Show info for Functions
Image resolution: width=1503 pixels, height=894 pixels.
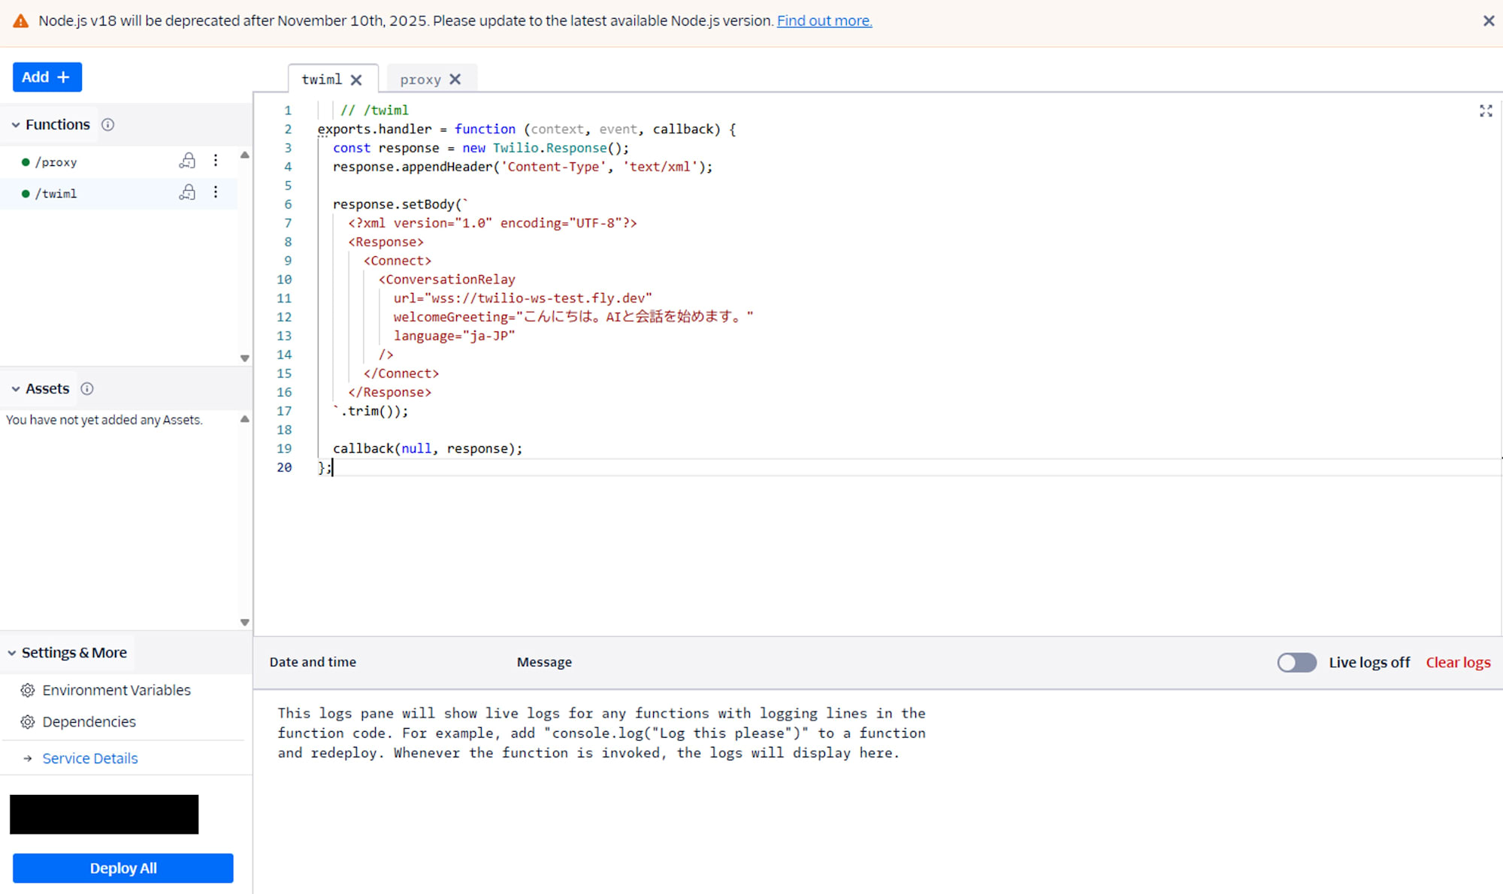108,125
